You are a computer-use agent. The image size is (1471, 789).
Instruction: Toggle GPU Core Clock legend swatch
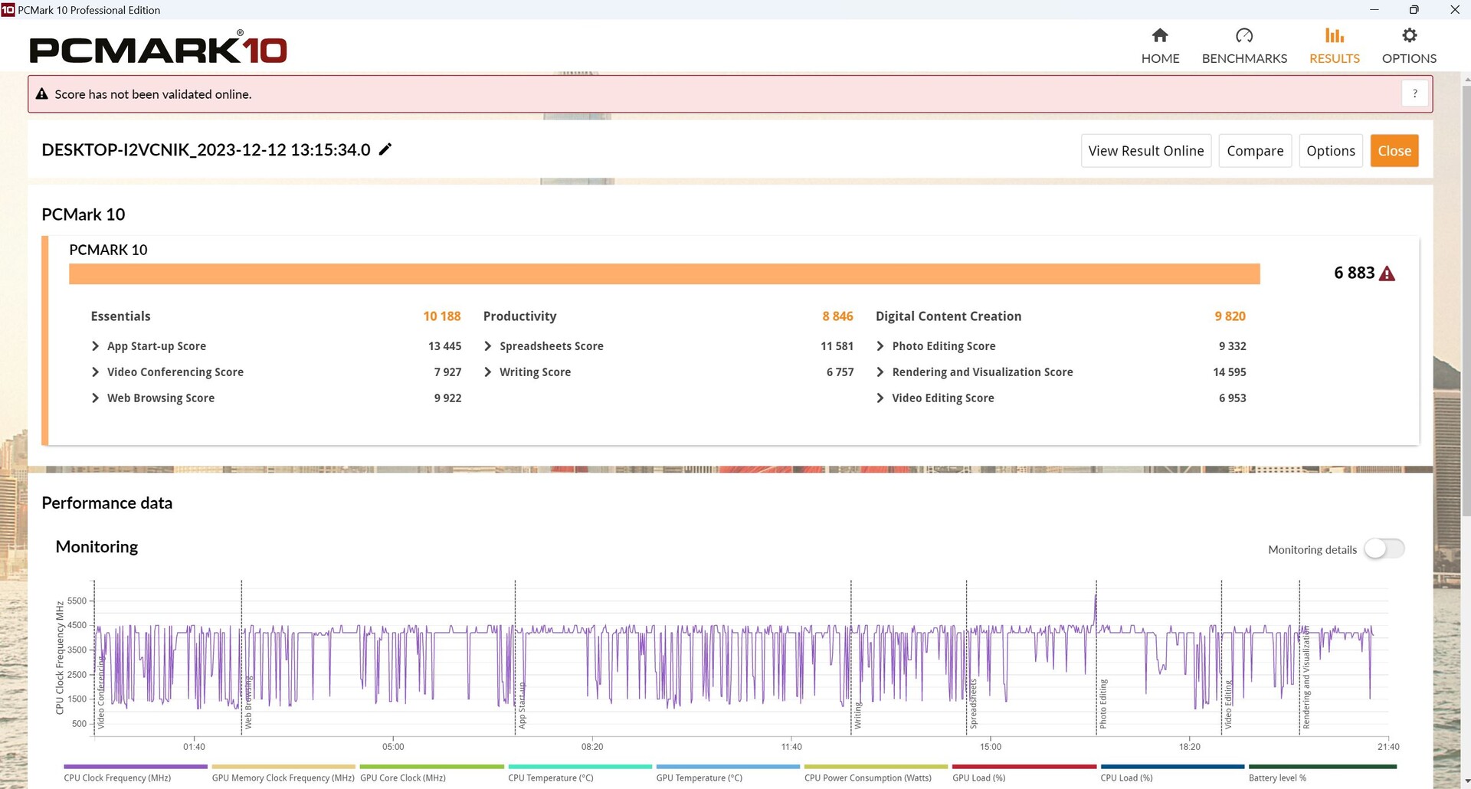[x=431, y=766]
